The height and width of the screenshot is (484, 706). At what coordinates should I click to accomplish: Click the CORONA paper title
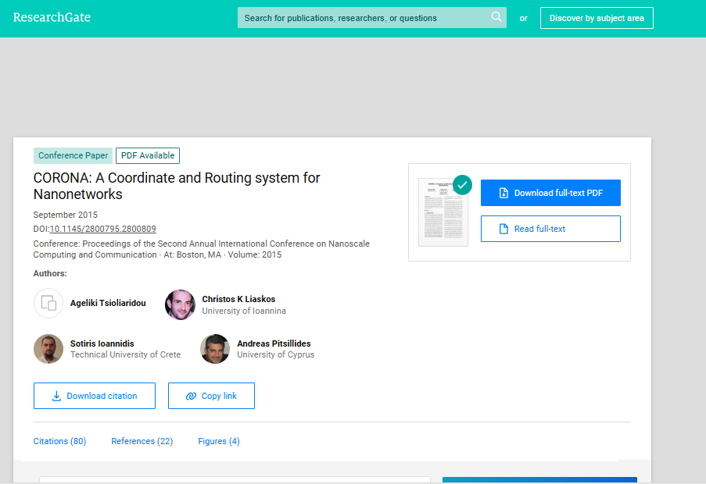tap(177, 186)
